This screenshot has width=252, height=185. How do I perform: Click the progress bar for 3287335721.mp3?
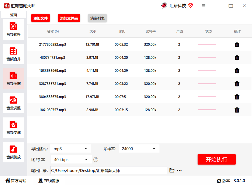tap(207, 84)
